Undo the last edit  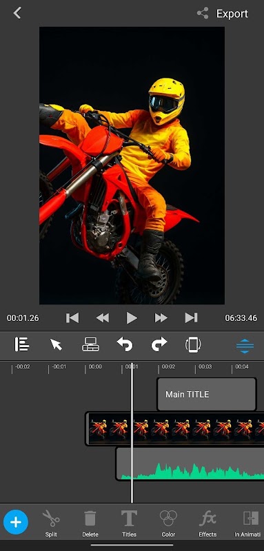coord(125,344)
